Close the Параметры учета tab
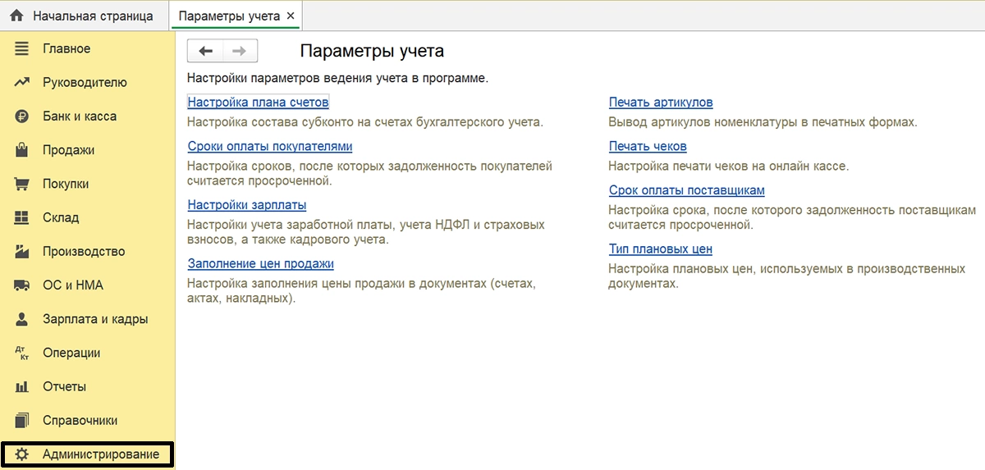 291,16
